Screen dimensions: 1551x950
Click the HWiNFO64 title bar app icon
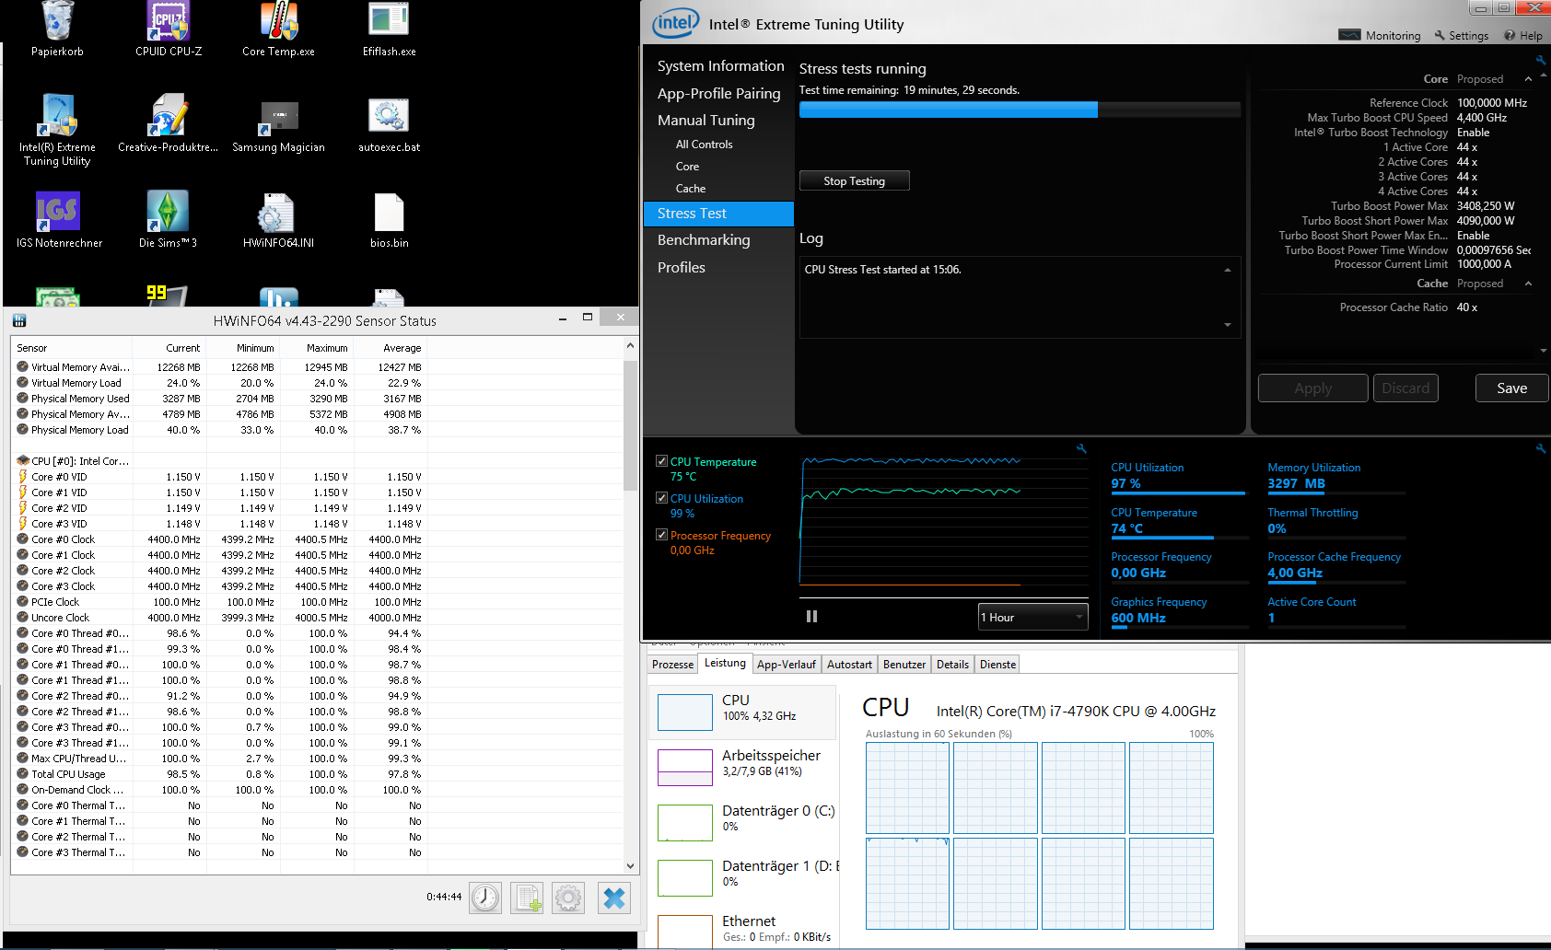(x=19, y=320)
